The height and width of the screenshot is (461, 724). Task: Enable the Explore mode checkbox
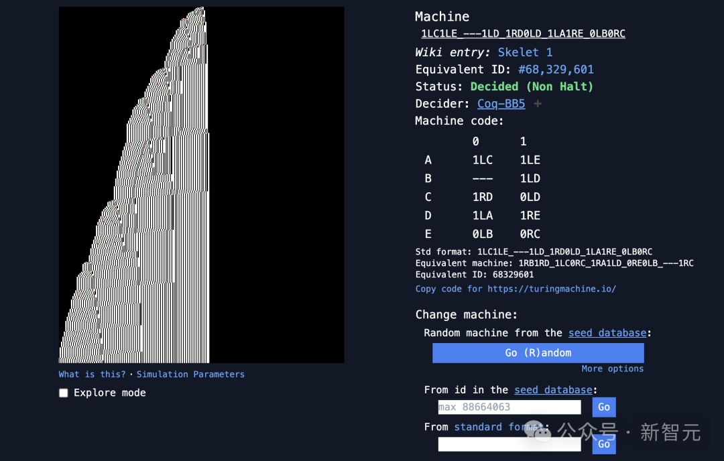point(64,393)
